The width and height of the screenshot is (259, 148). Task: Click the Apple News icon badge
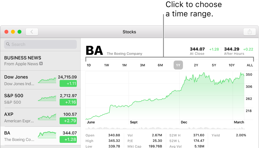point(41,64)
